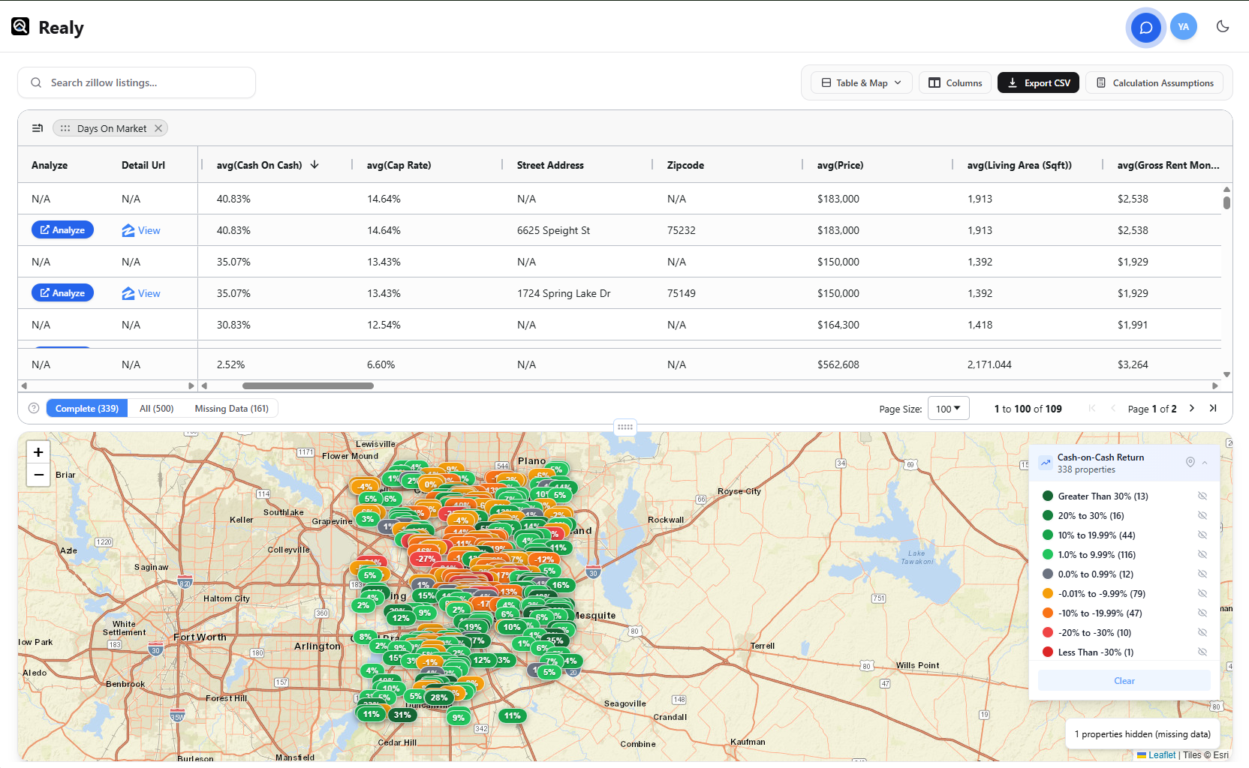Click the 0.0% to 0.99% gray swatch
This screenshot has width=1249, height=768.
[1048, 574]
